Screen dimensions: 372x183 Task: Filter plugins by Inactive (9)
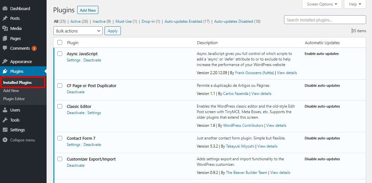click(102, 21)
